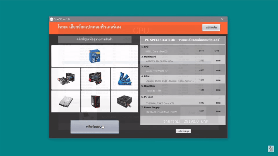
Task: Click the Intel CPU box image
Action: pos(95,55)
